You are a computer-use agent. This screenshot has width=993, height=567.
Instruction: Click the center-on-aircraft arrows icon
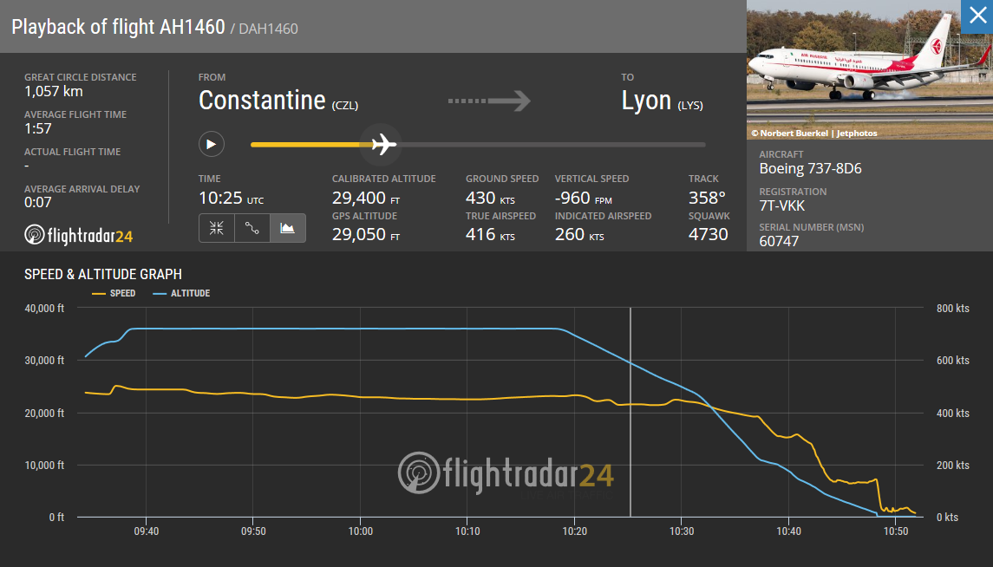[x=217, y=228]
